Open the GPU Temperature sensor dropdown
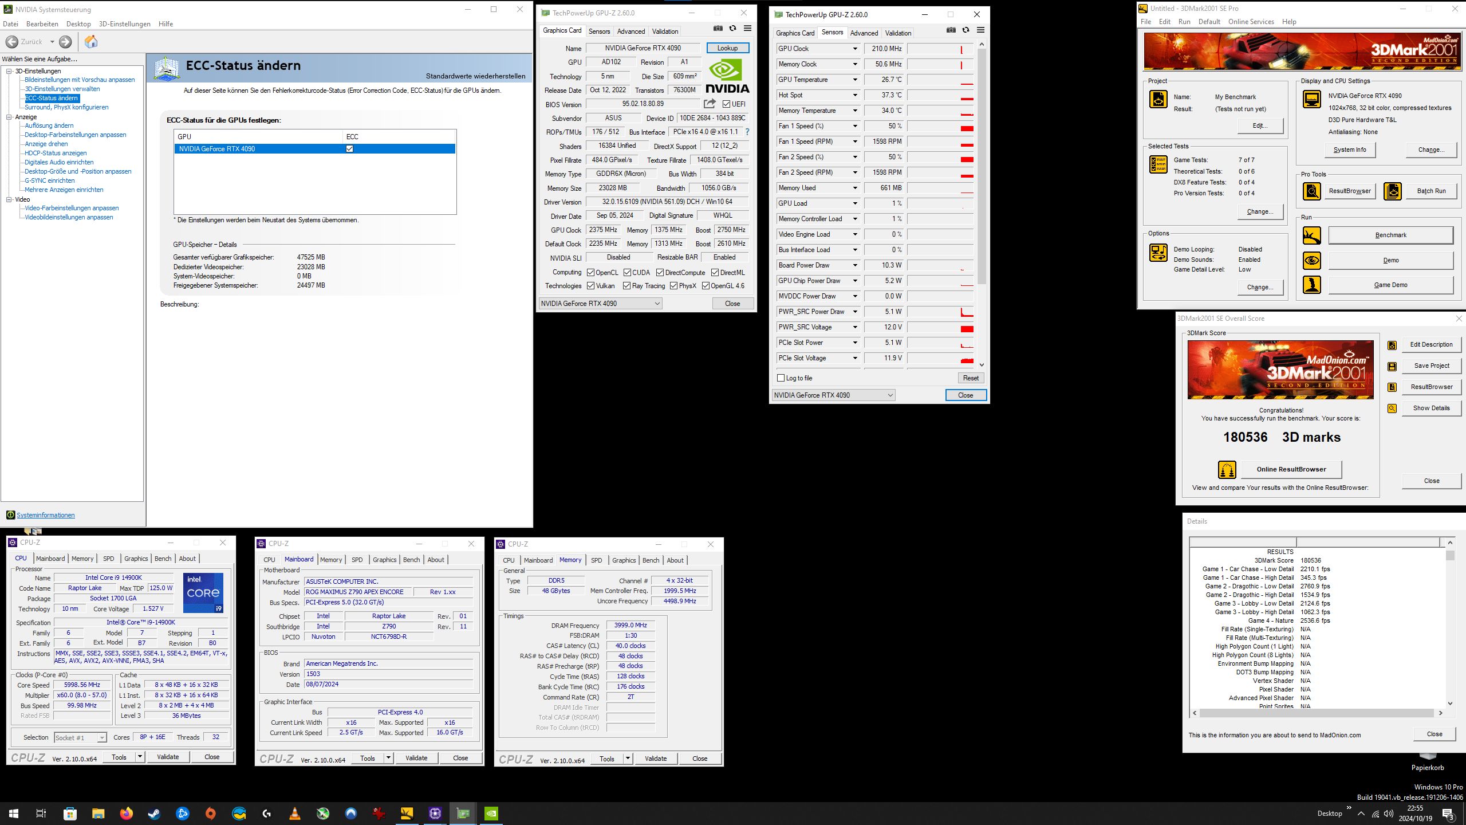The image size is (1466, 825). coord(855,80)
